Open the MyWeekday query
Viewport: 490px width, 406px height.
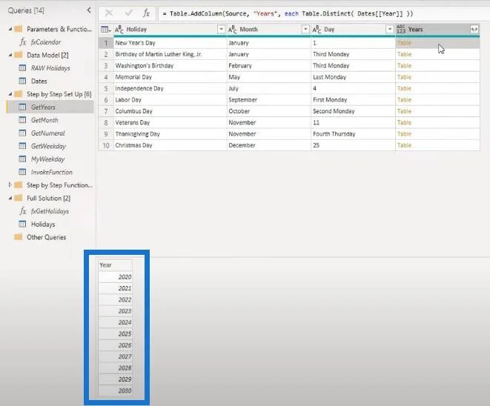pos(47,159)
